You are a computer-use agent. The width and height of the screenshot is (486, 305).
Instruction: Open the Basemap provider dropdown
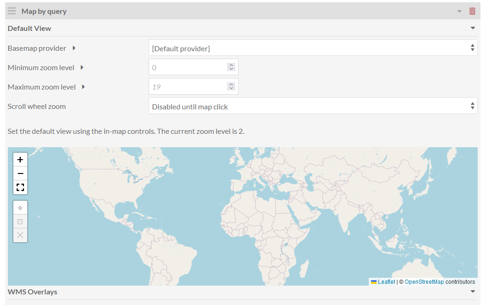coord(313,48)
